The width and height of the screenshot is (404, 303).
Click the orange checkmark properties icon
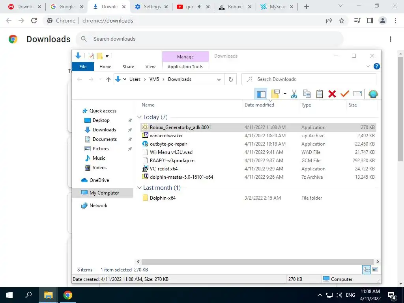click(344, 94)
